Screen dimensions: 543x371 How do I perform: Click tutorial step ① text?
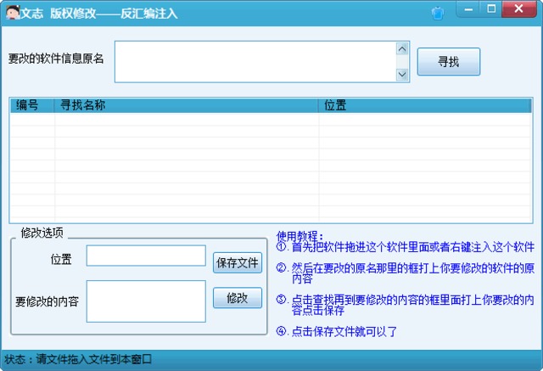[x=406, y=247]
